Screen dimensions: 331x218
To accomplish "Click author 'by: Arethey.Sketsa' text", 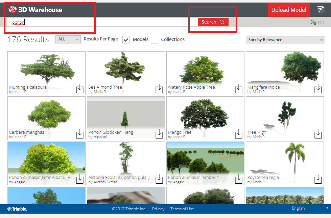I will (x=102, y=182).
